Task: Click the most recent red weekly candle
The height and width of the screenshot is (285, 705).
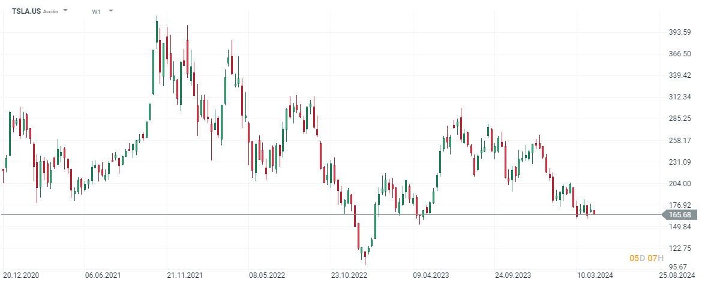Action: click(595, 212)
